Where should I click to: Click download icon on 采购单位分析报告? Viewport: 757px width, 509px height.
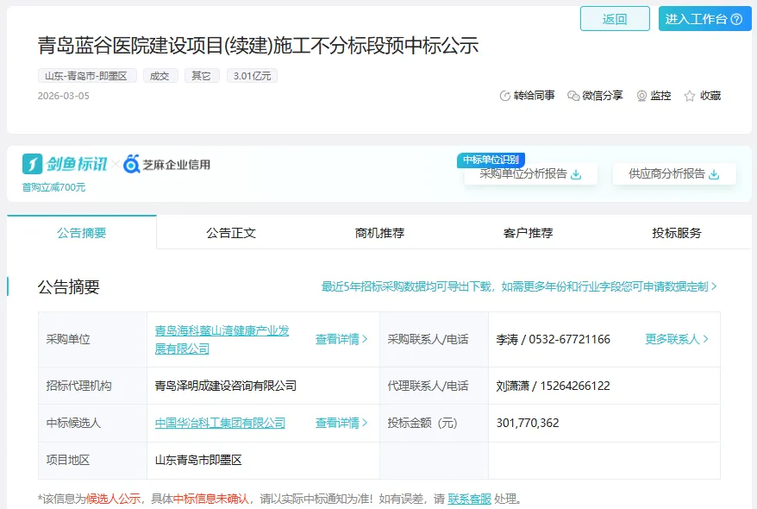[x=577, y=174]
